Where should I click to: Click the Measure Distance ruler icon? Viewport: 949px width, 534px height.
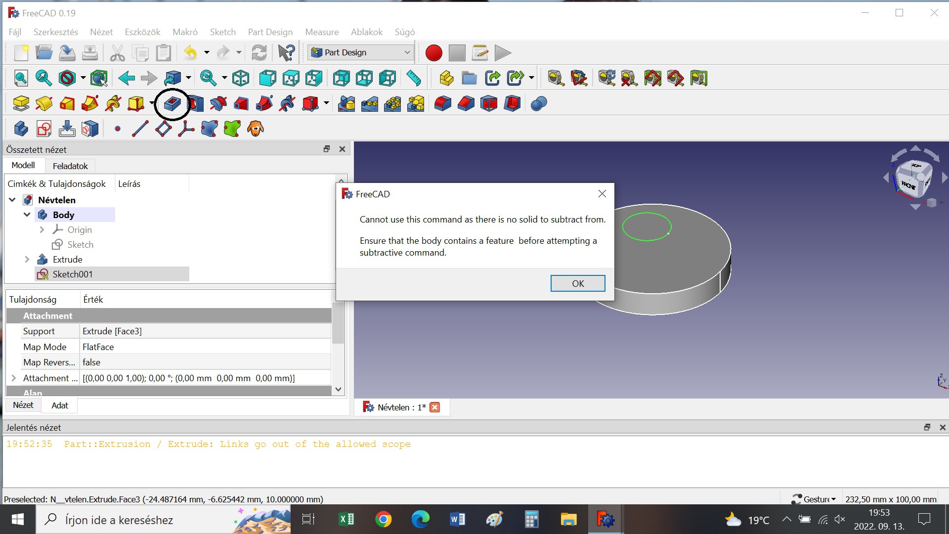(413, 78)
